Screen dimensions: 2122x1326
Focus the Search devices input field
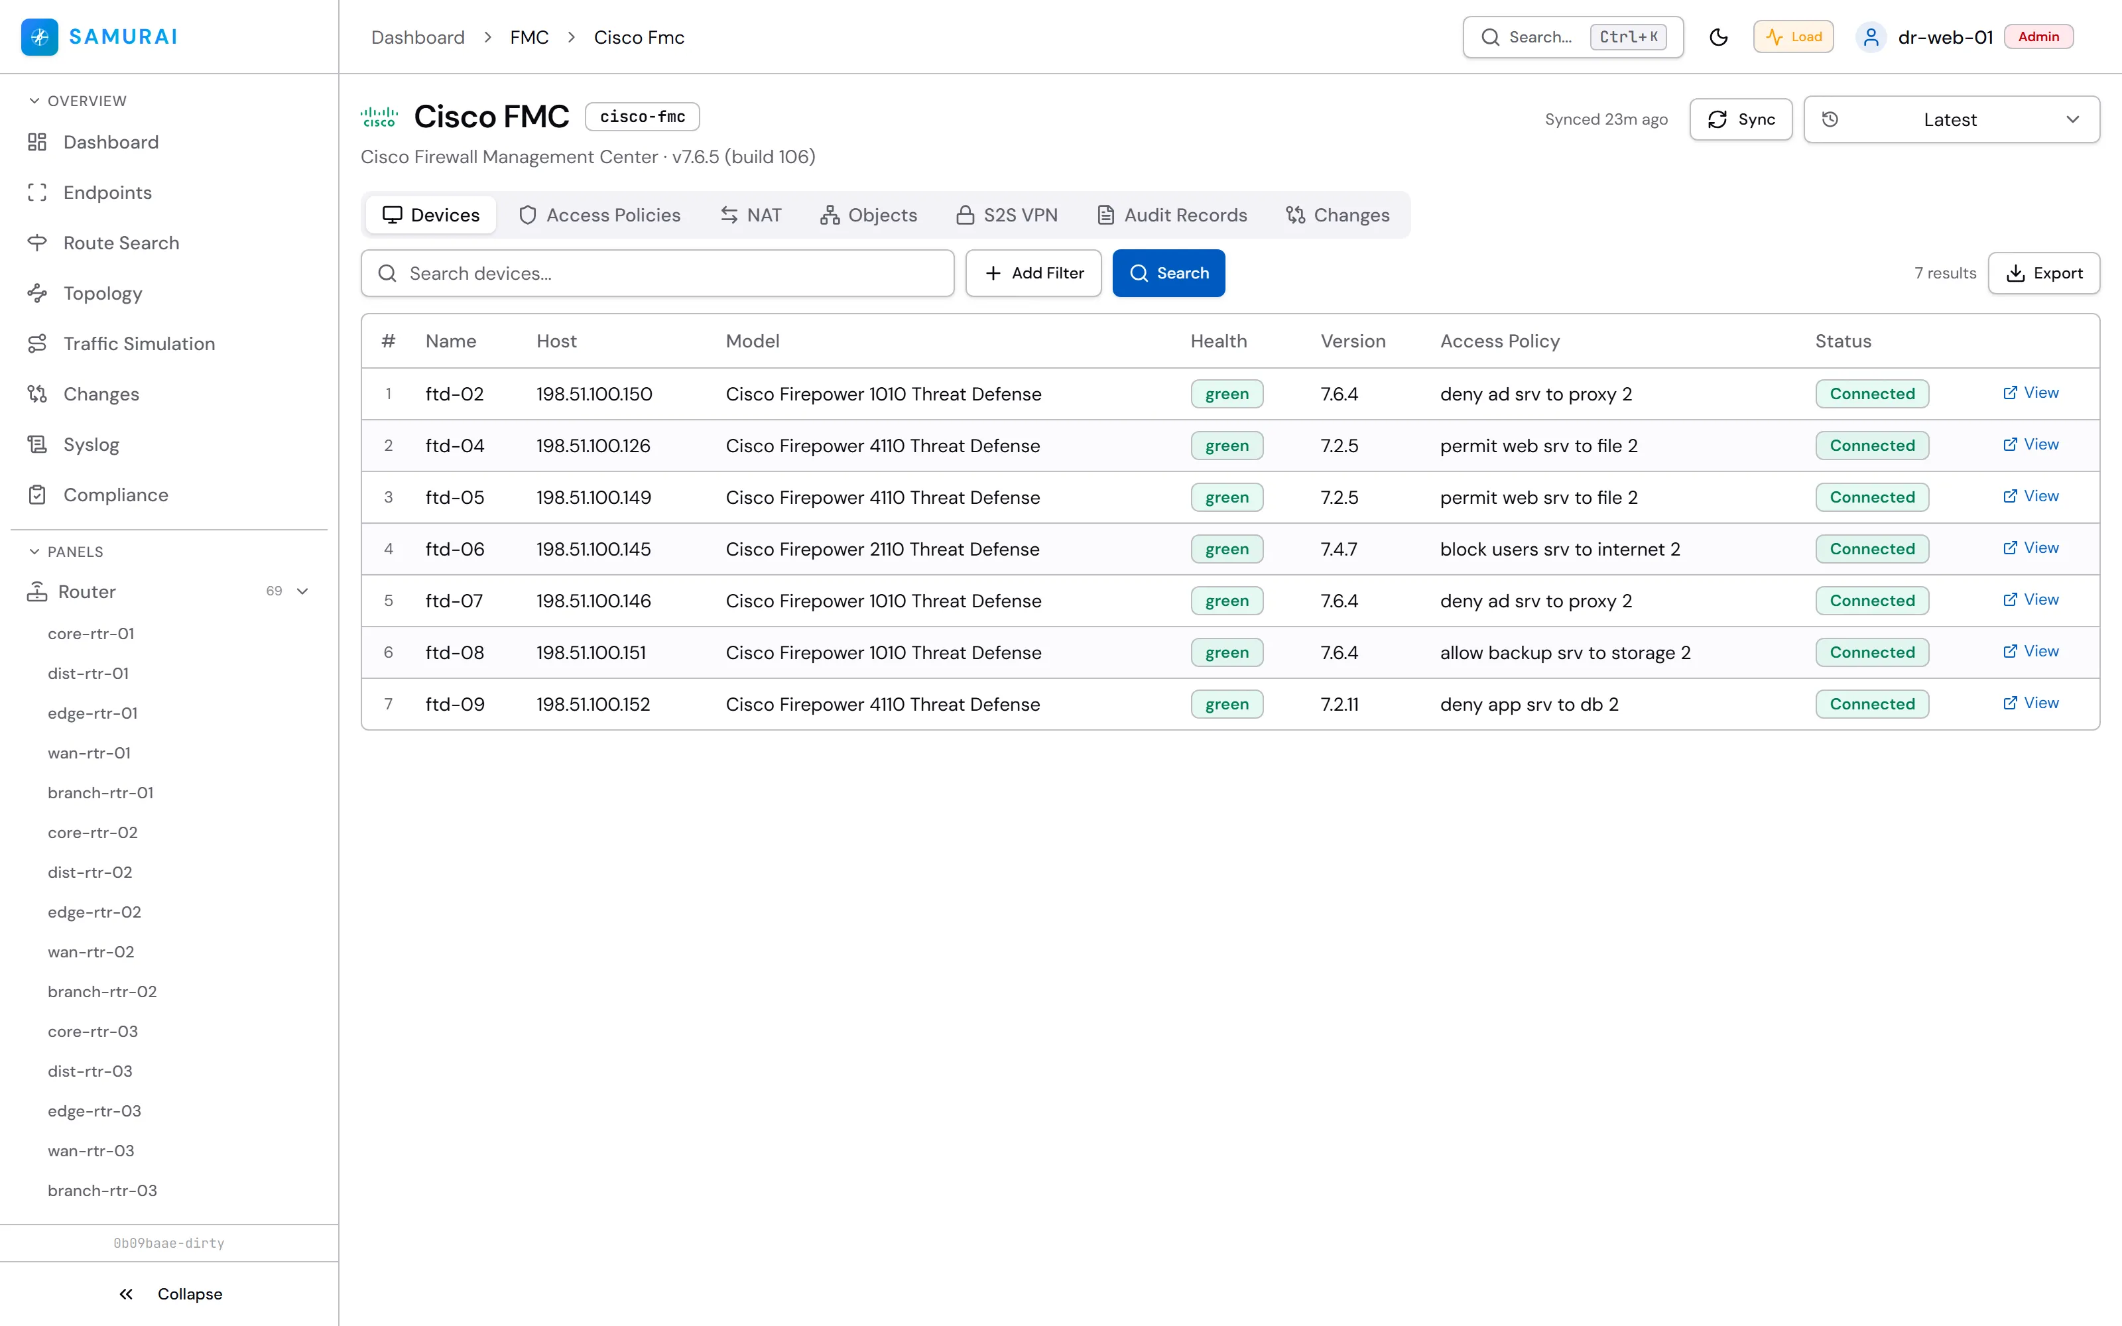[658, 274]
